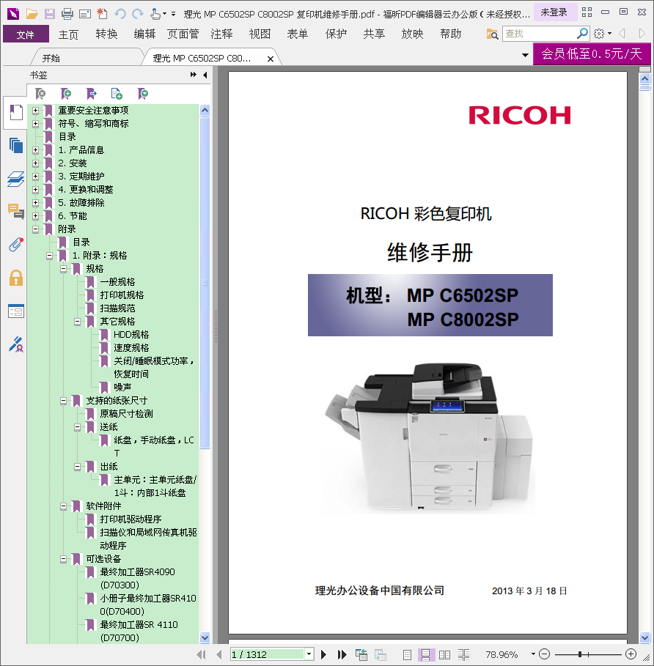This screenshot has height=666, width=654.
Task: Click add new bookmark icon
Action: pyautogui.click(x=66, y=94)
